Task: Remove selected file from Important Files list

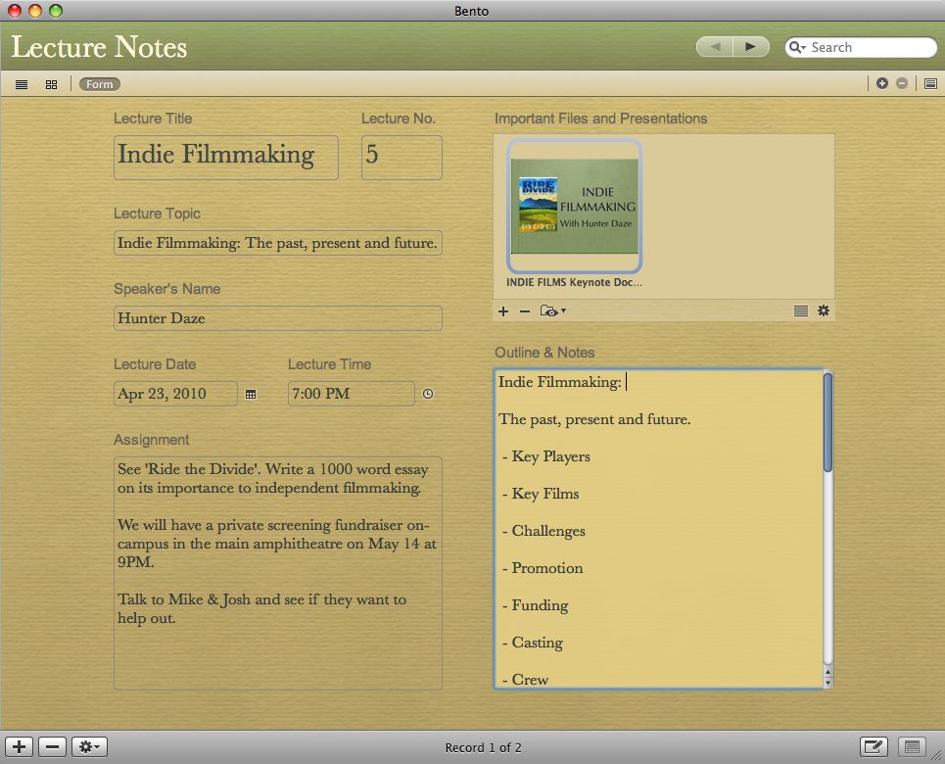Action: click(x=524, y=311)
